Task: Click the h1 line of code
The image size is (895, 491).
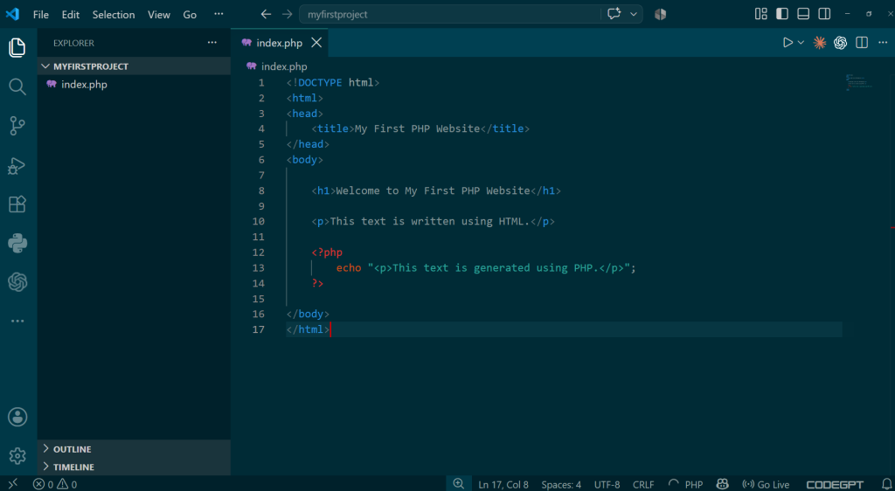Action: point(436,191)
